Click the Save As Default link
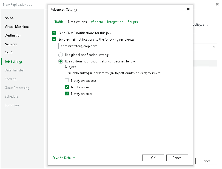 63,158
